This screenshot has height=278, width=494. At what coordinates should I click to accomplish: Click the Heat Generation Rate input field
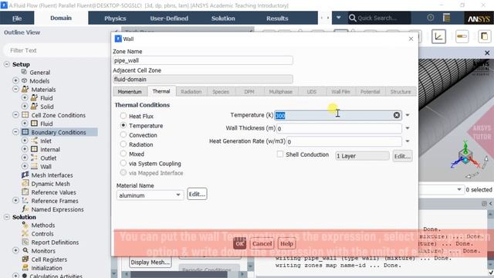[344, 141]
